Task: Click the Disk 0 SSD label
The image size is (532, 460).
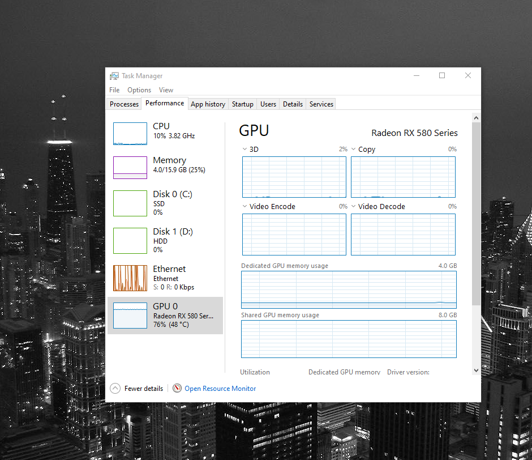Action: point(159,204)
